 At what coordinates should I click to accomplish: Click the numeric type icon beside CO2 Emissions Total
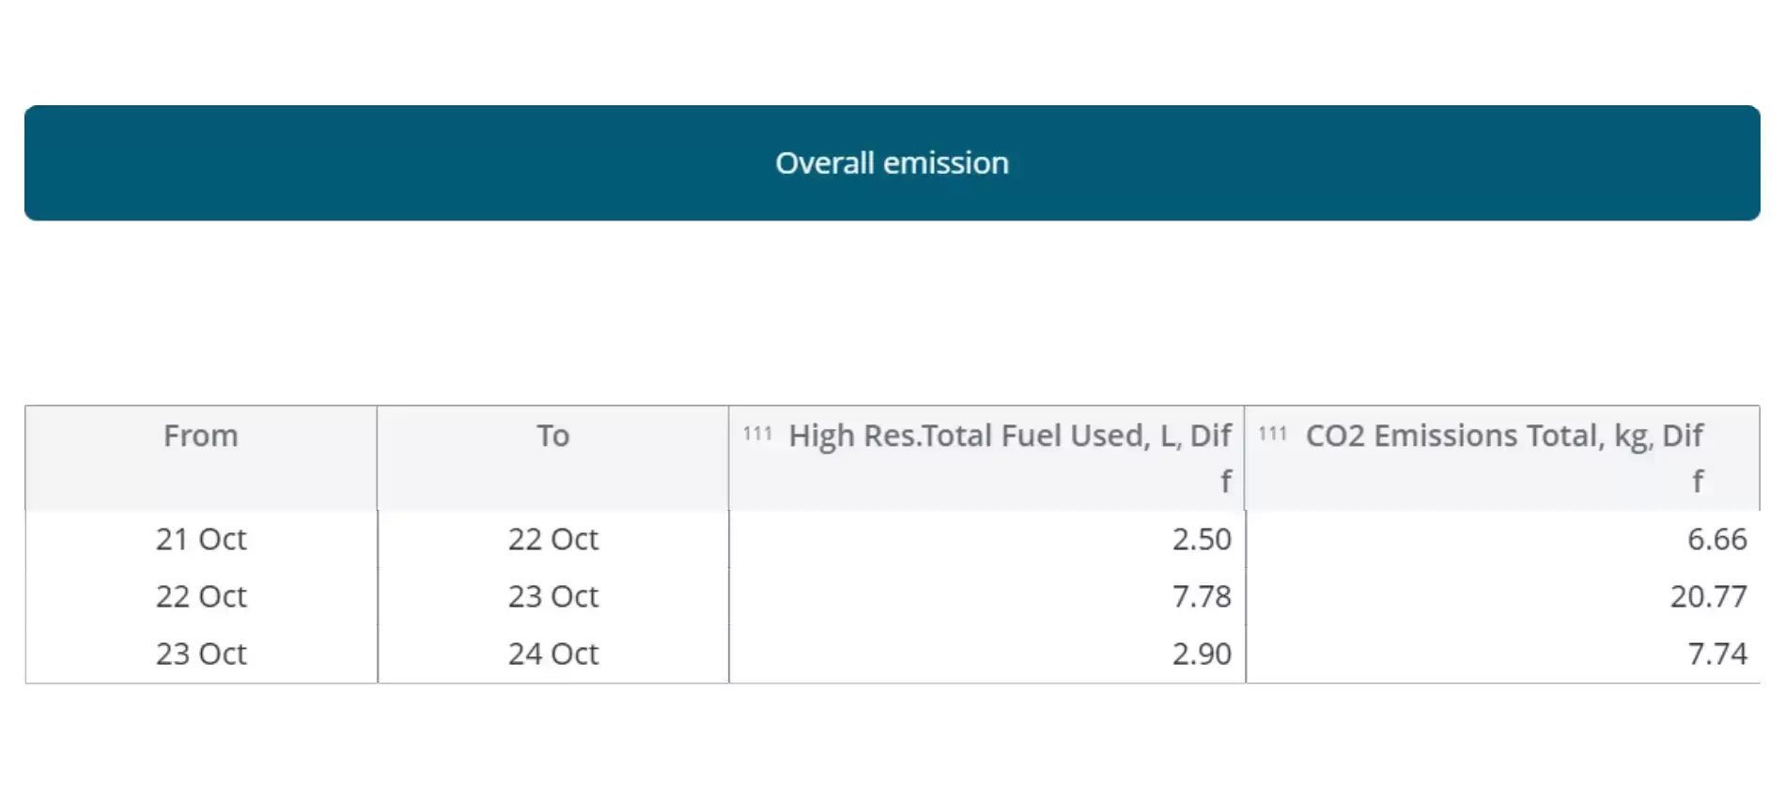(x=1272, y=434)
